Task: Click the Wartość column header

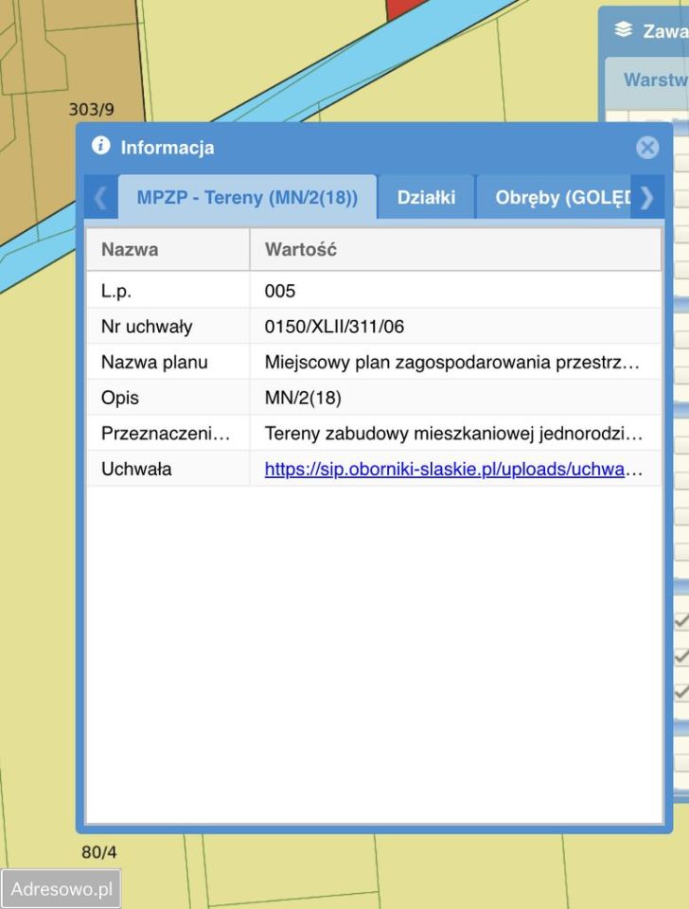Action: (455, 250)
